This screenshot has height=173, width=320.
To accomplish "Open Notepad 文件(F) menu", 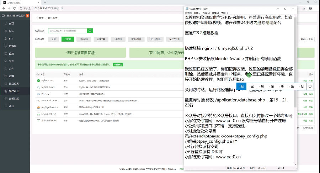I will (x=188, y=13).
